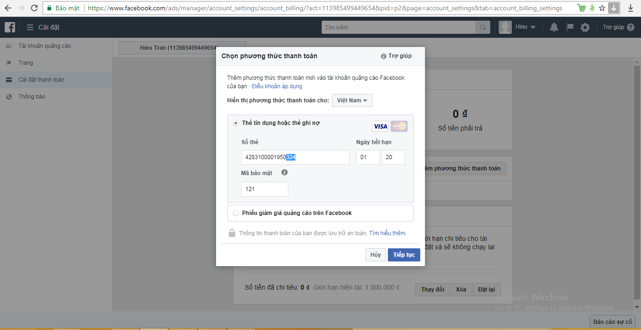Click the settings gear icon in header
The width and height of the screenshot is (641, 330).
(585, 27)
